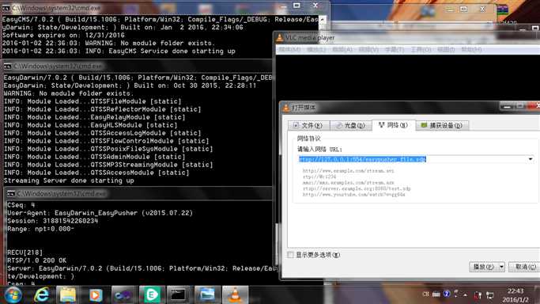Image resolution: width=540 pixels, height=304 pixels.
Task: Click the cone icon in Open Media dialog title
Action: 286,108
